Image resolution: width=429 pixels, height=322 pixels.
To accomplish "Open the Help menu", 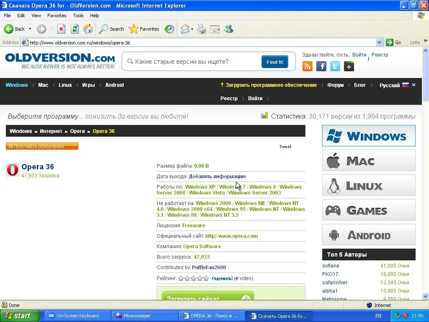I will [94, 16].
